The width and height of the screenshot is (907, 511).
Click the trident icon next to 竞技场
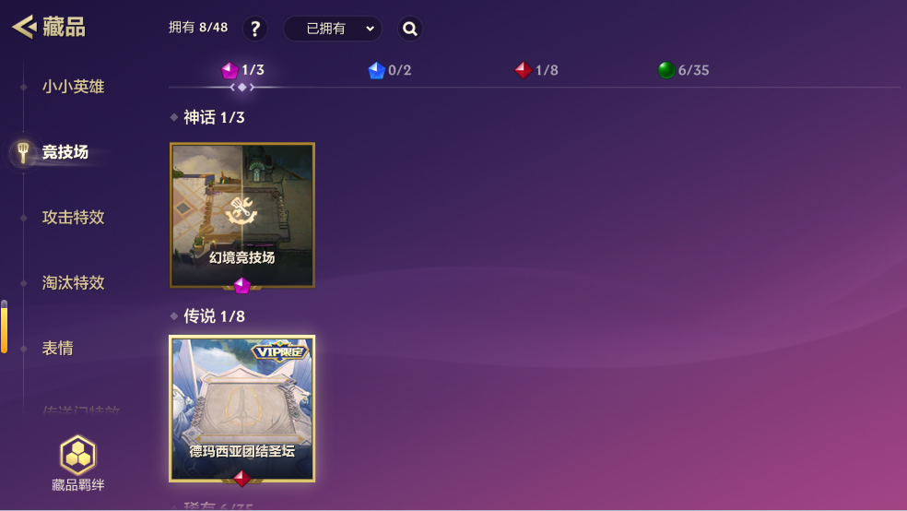[x=23, y=152]
